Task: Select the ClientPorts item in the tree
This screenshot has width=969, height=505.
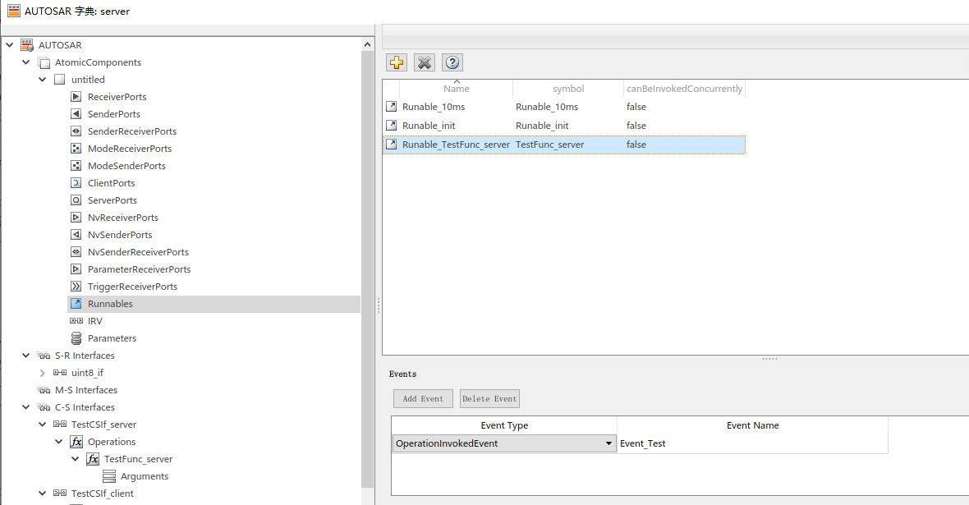Action: 113,182
